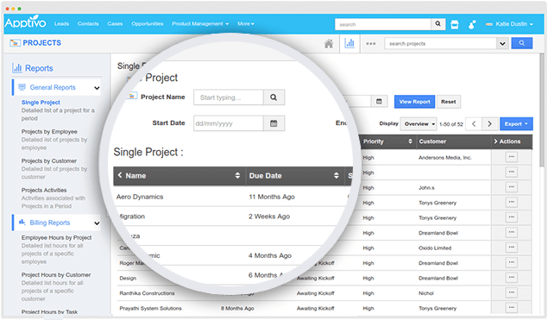Go to previous page of results
The height and width of the screenshot is (320, 548).
(x=474, y=124)
